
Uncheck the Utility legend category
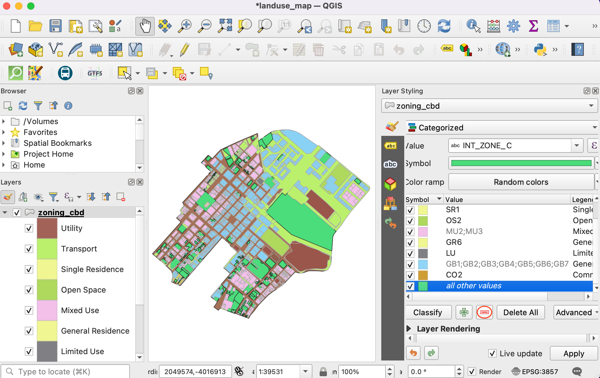coord(29,228)
